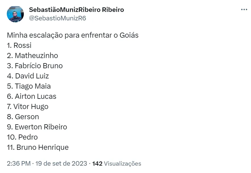Click the user's profile avatar picture

coord(15,14)
